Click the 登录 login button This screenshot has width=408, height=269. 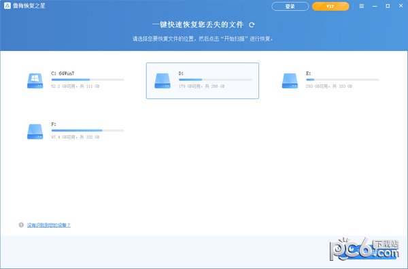tap(290, 6)
